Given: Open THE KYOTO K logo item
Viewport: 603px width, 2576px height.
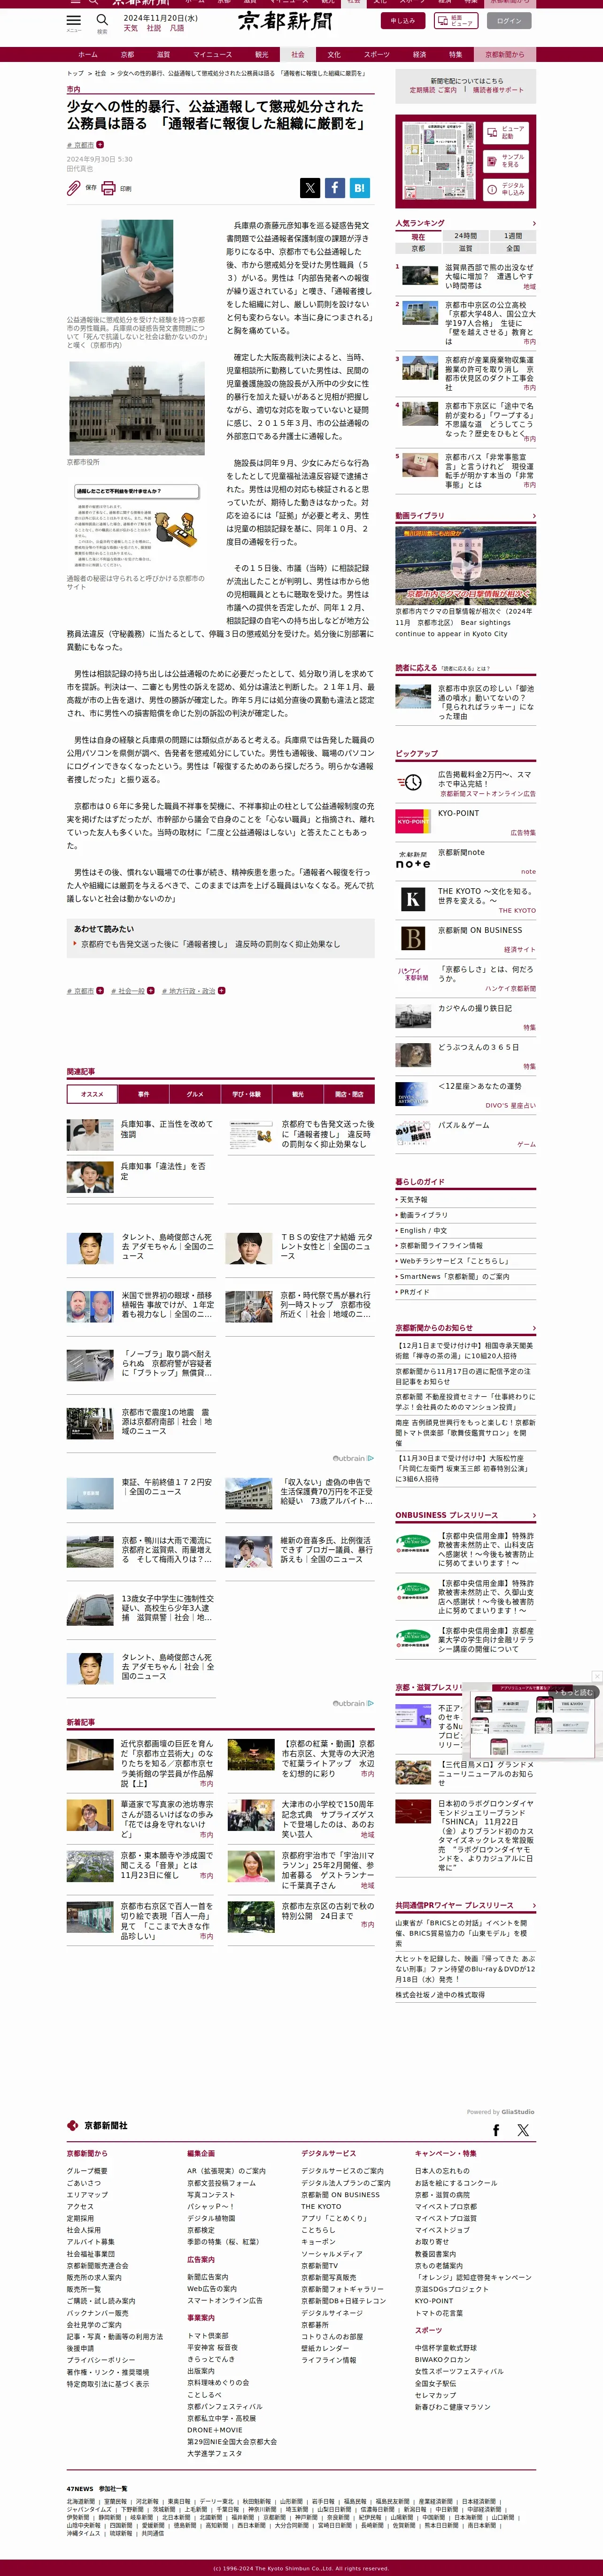Looking at the screenshot, I should click(413, 899).
